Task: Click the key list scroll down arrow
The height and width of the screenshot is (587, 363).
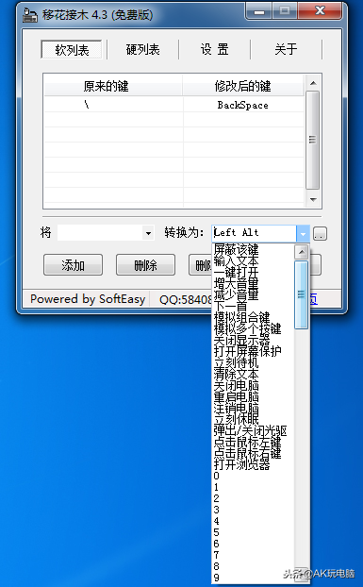Action: tap(313, 200)
